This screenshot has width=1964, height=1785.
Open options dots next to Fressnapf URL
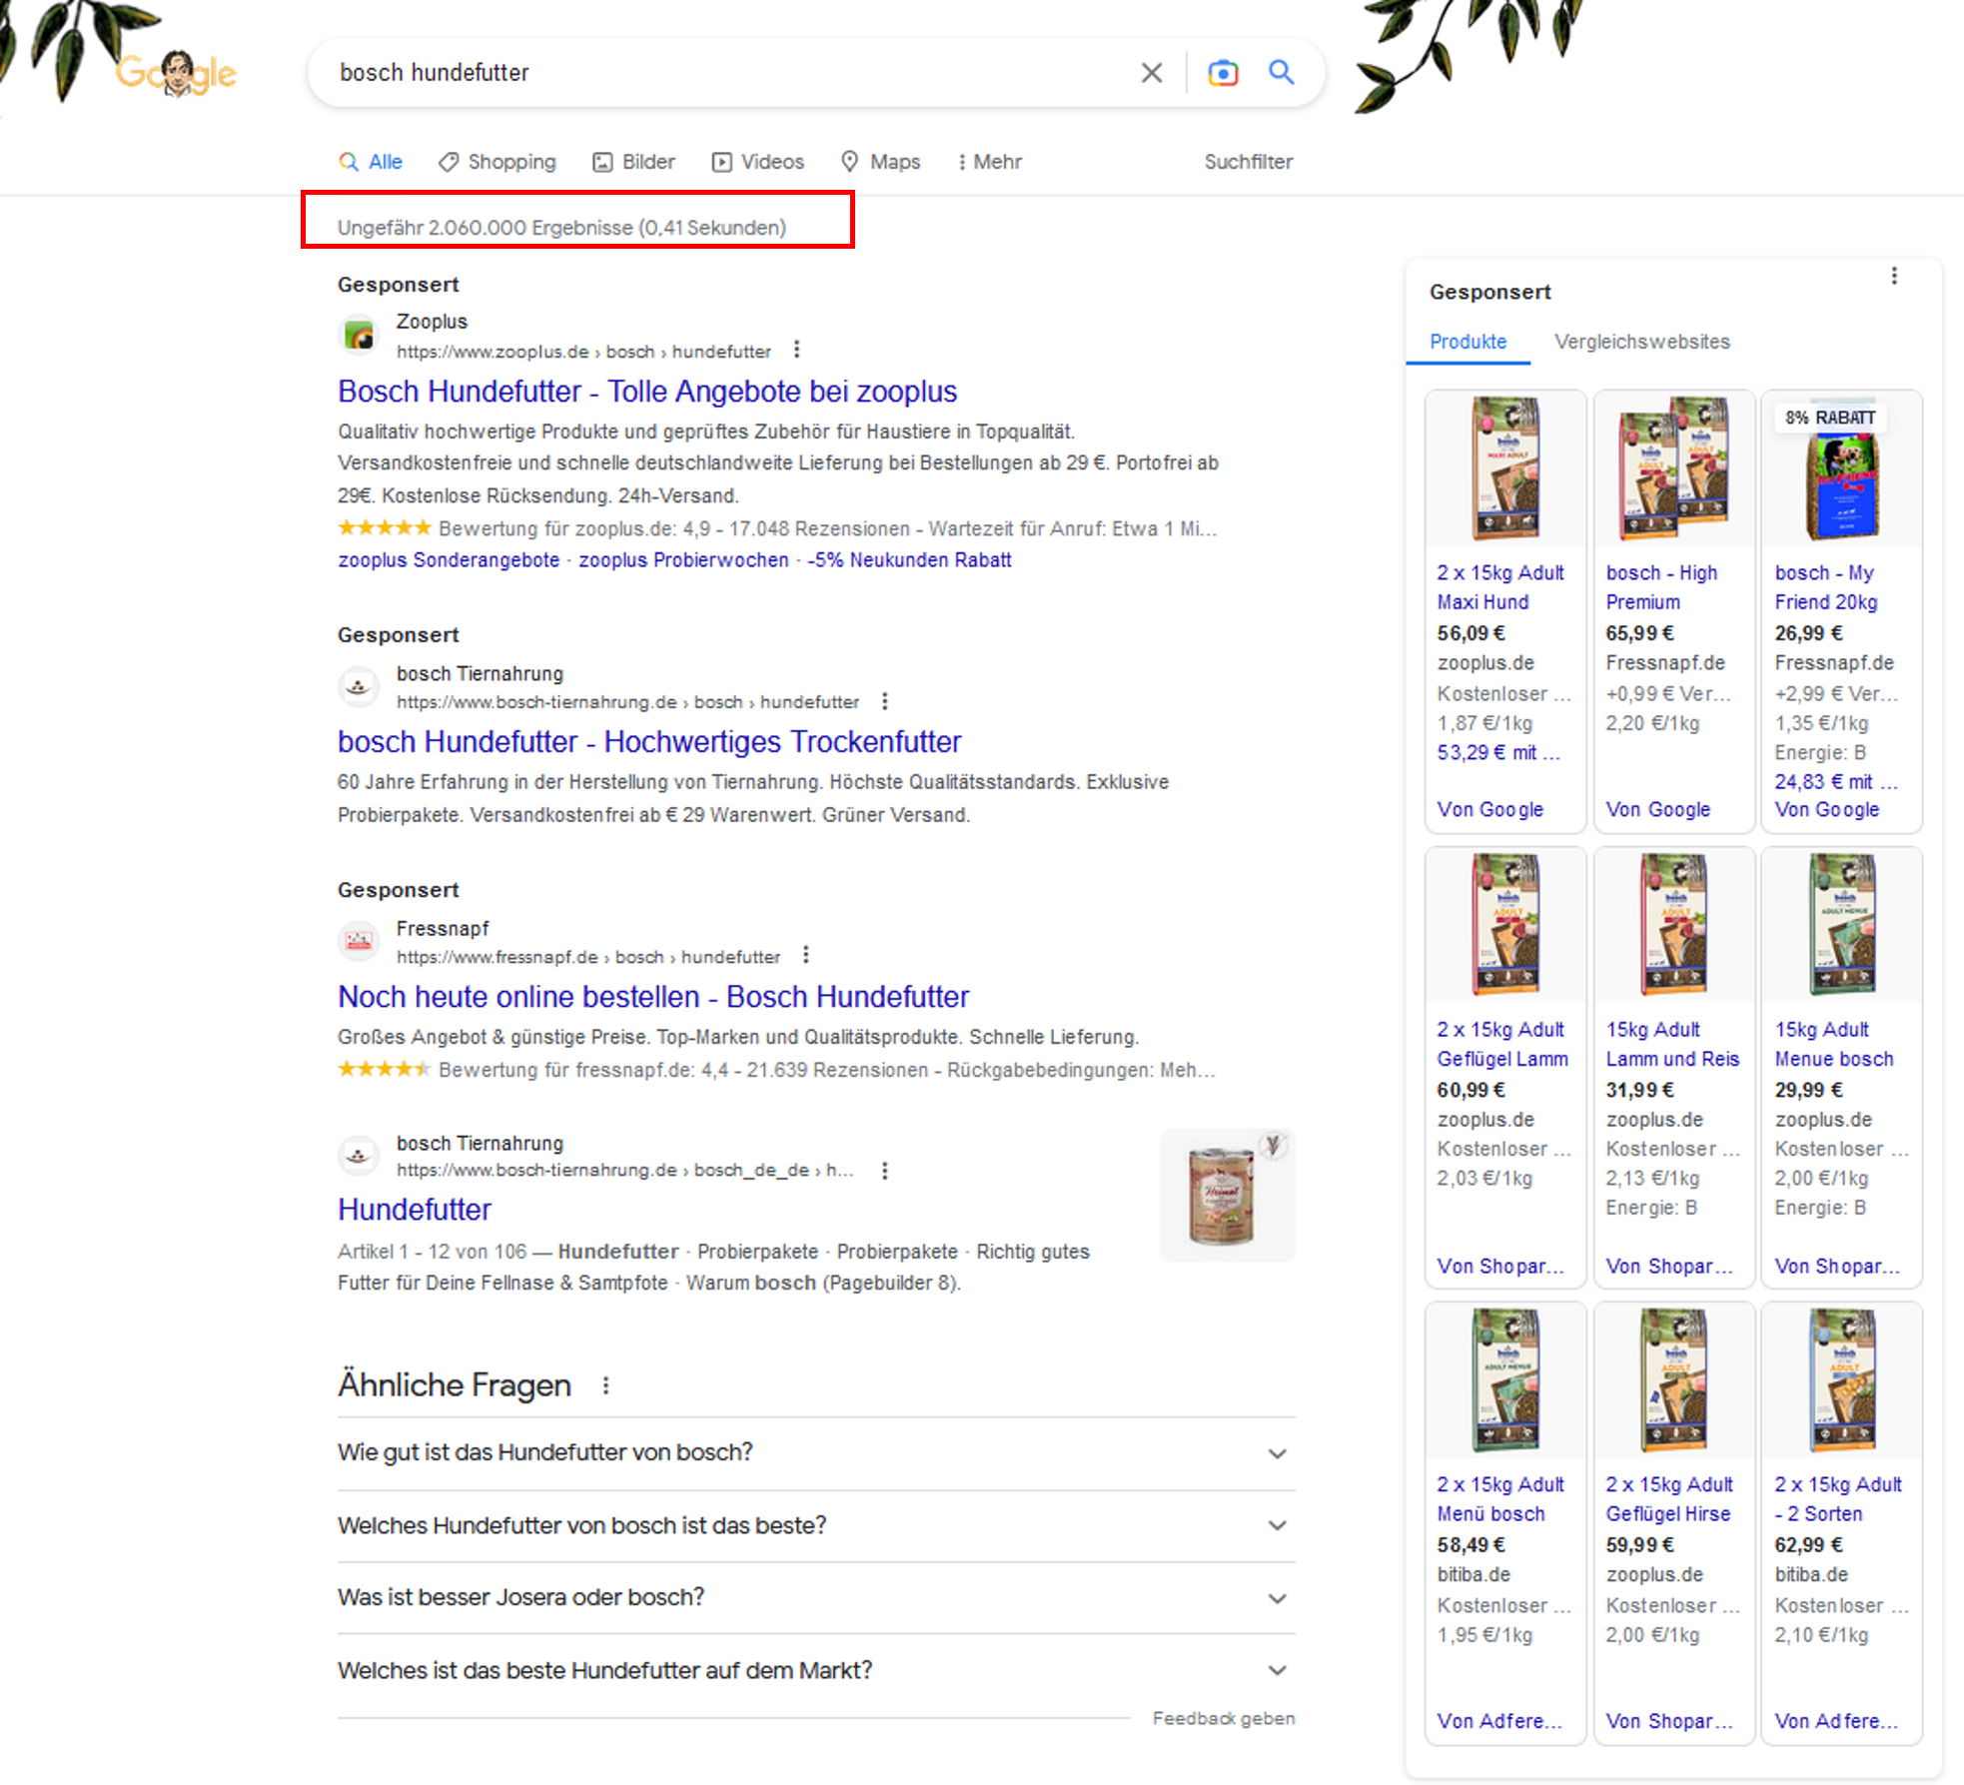805,956
